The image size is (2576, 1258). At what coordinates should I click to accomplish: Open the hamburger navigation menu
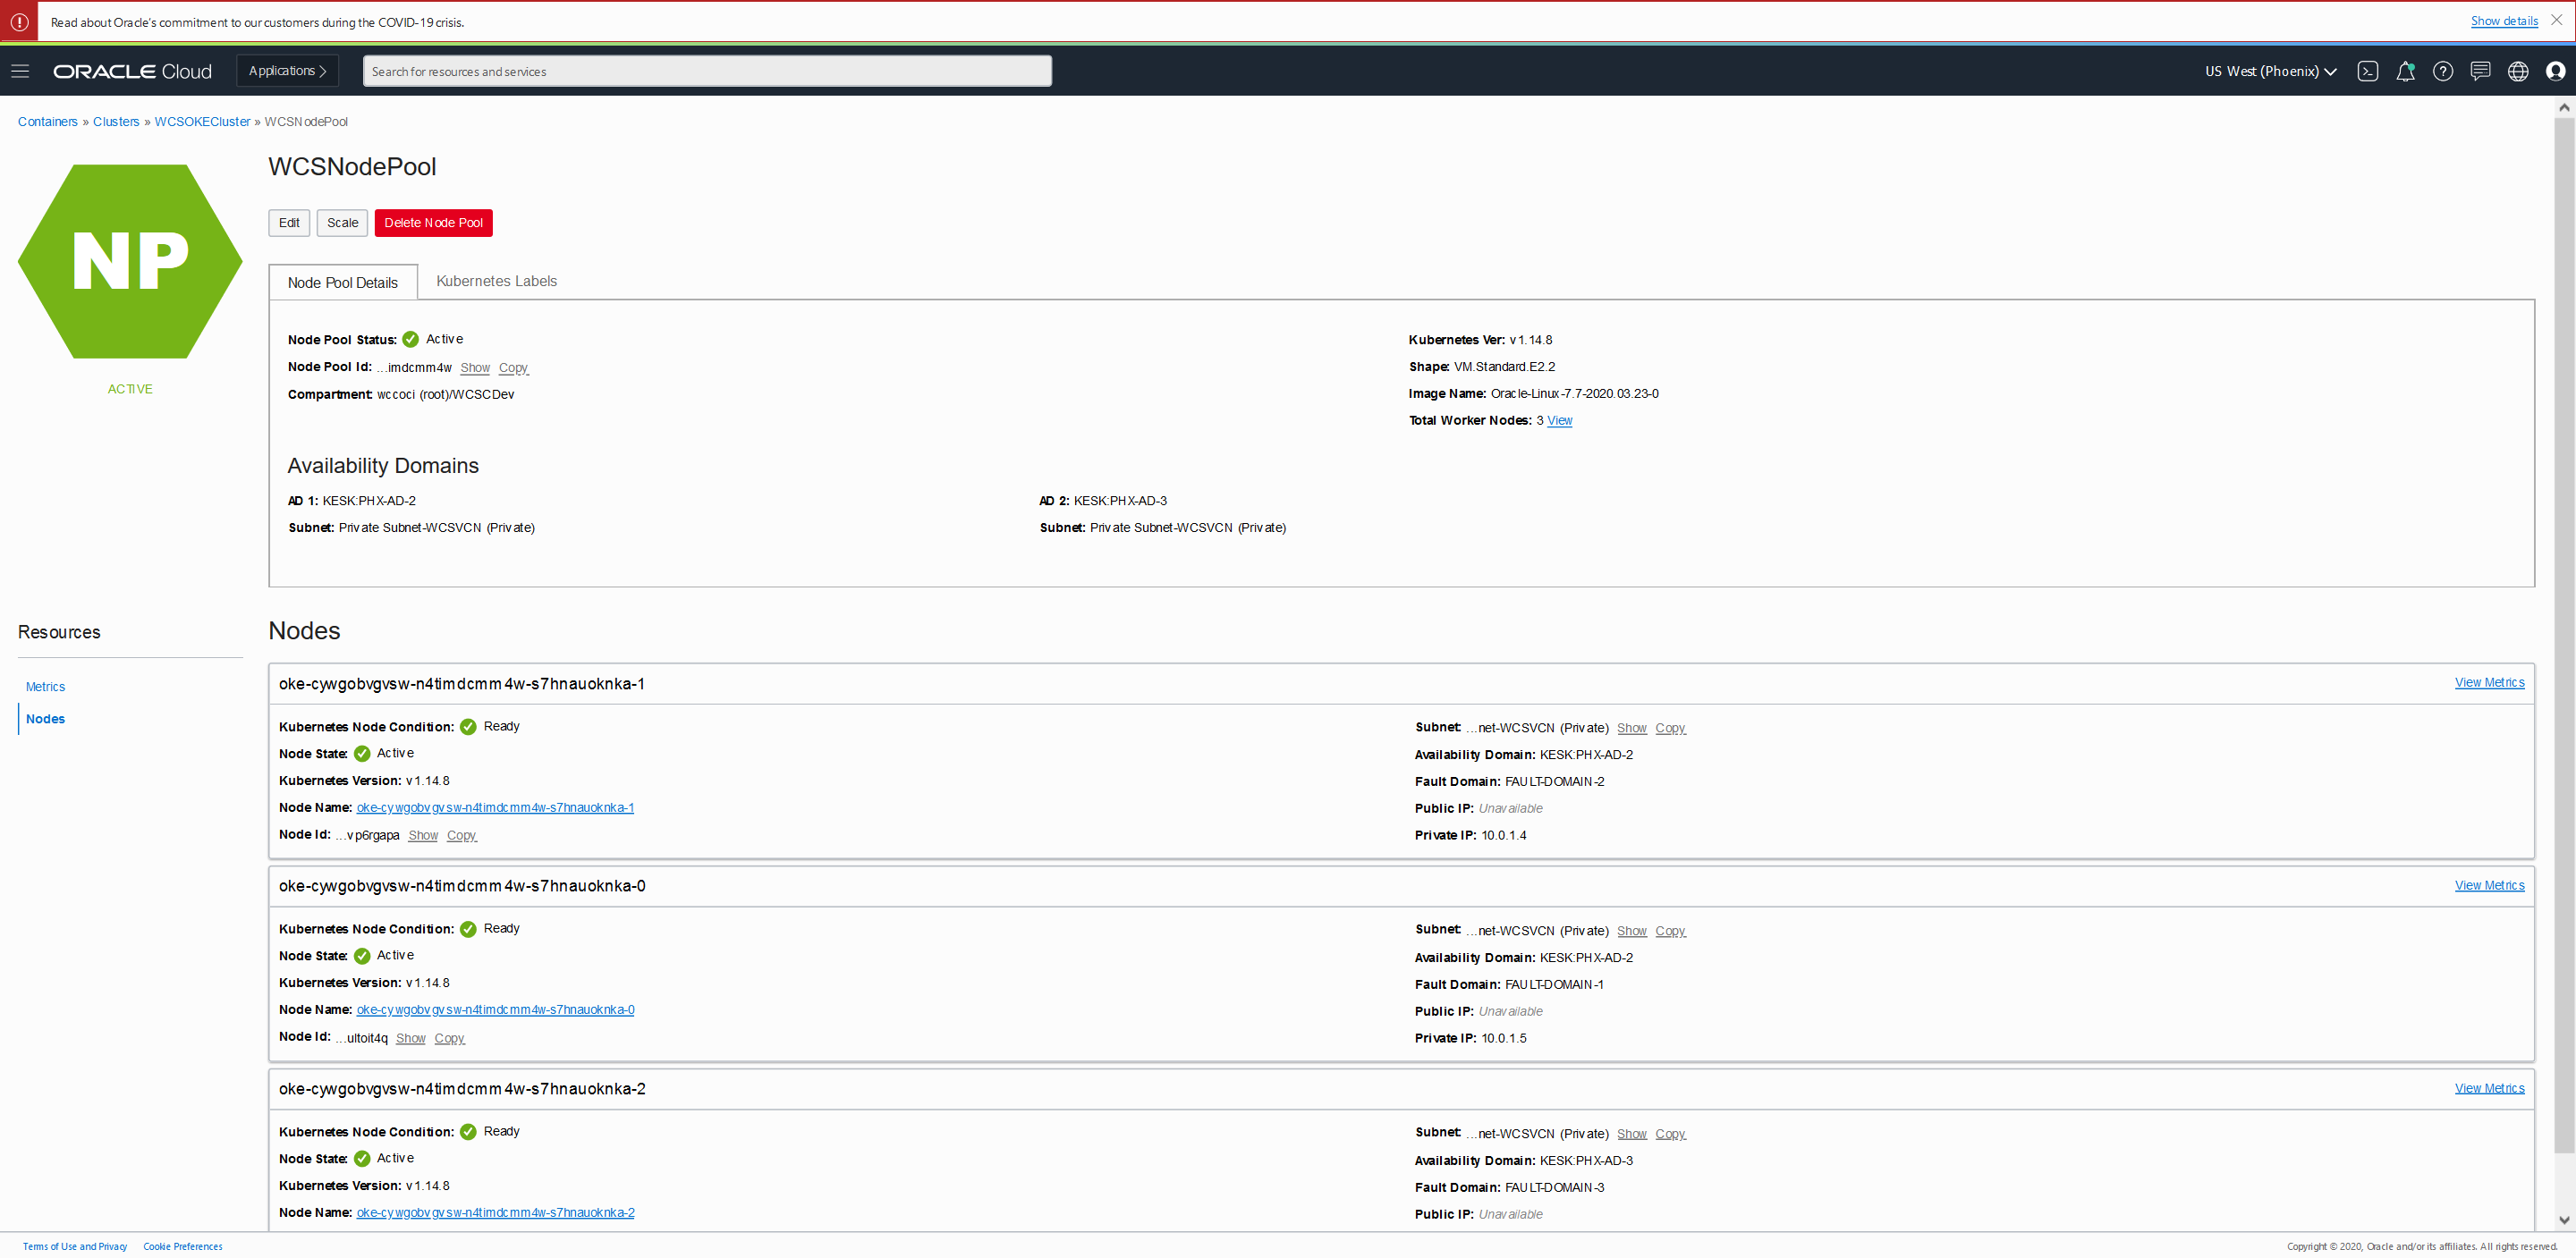click(20, 71)
